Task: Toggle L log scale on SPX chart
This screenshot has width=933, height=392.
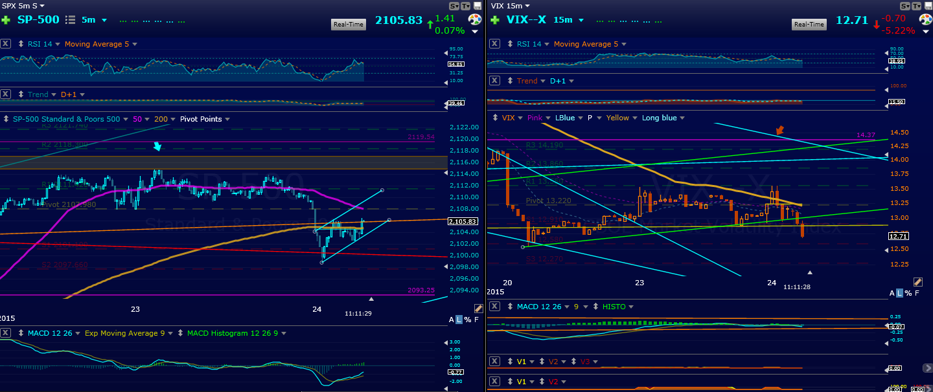Action: [x=459, y=320]
